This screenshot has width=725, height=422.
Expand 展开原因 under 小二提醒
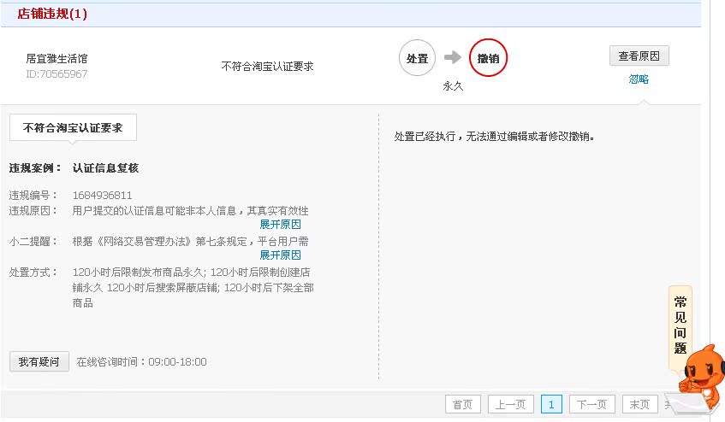(280, 255)
